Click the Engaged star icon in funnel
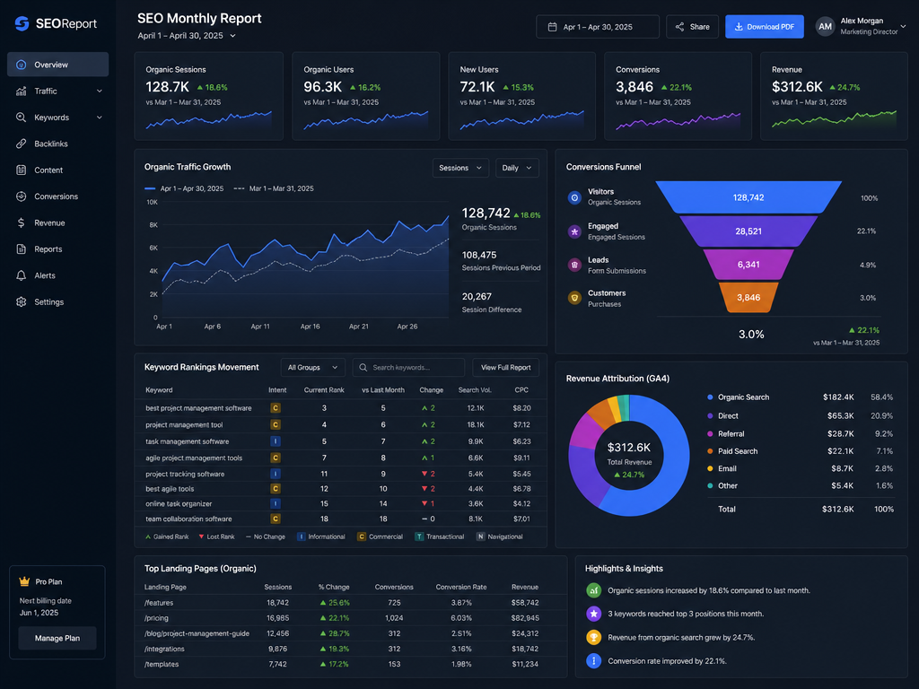This screenshot has height=689, width=919. [x=574, y=232]
